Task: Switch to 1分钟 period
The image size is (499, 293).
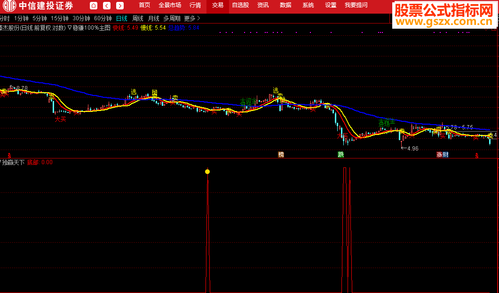Action: [x=21, y=19]
